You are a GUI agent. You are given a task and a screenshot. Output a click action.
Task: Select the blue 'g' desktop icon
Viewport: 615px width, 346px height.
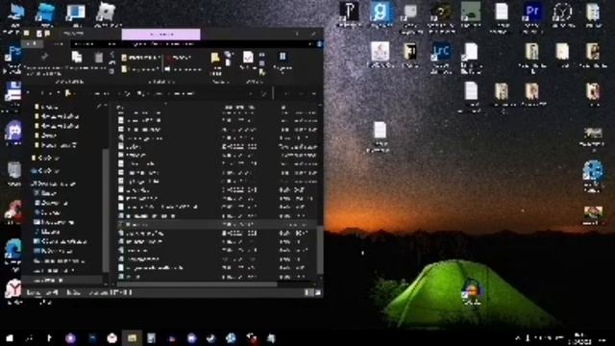[x=381, y=15]
